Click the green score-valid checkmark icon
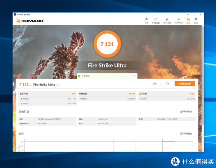This screenshot has height=168, width=216. (79, 76)
